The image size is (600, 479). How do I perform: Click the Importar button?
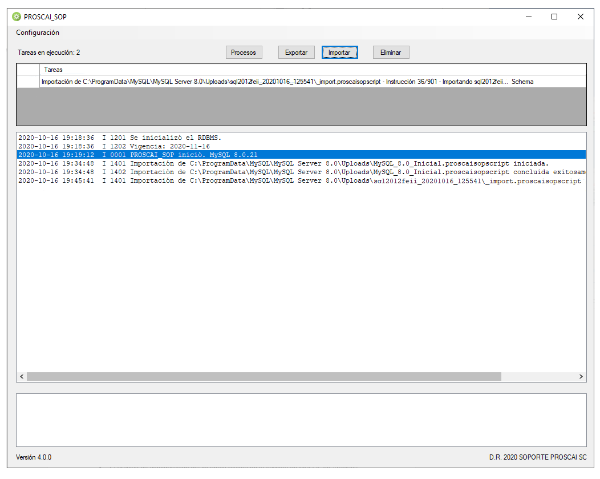(x=340, y=53)
